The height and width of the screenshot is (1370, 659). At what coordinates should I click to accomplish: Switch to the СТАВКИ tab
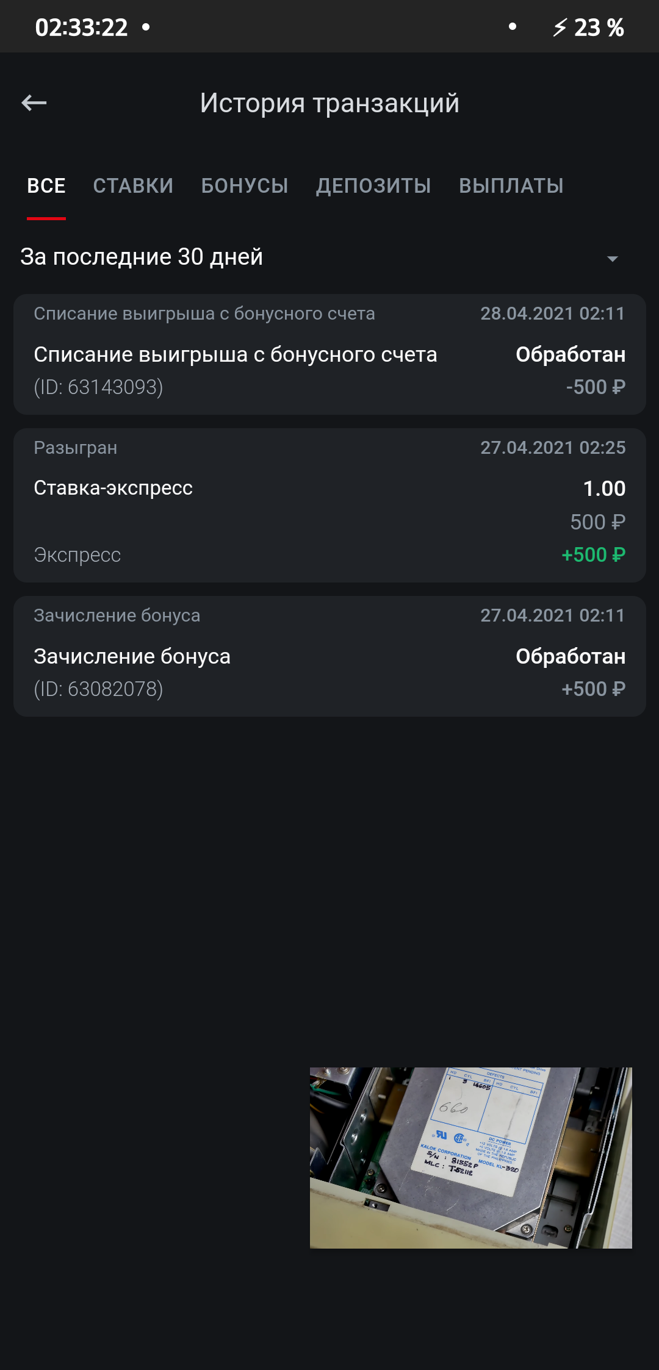(x=133, y=186)
